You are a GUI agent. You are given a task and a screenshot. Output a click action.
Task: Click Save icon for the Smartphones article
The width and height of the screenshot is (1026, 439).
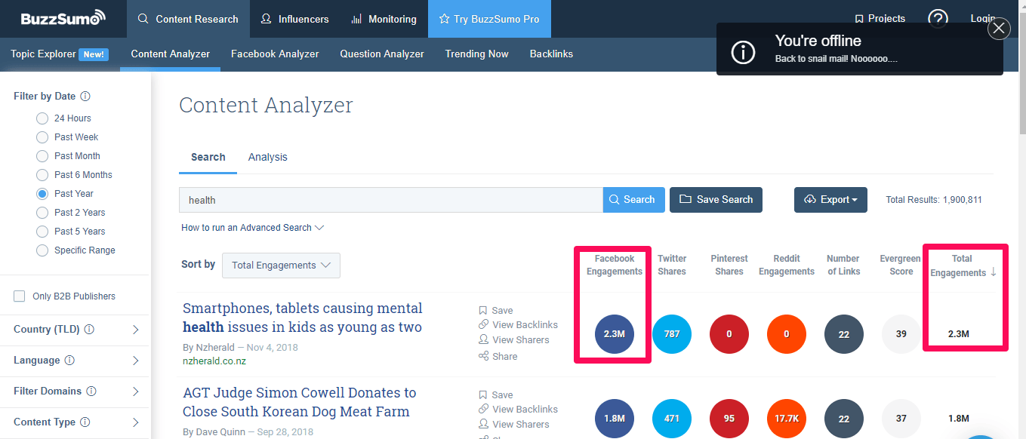click(483, 310)
